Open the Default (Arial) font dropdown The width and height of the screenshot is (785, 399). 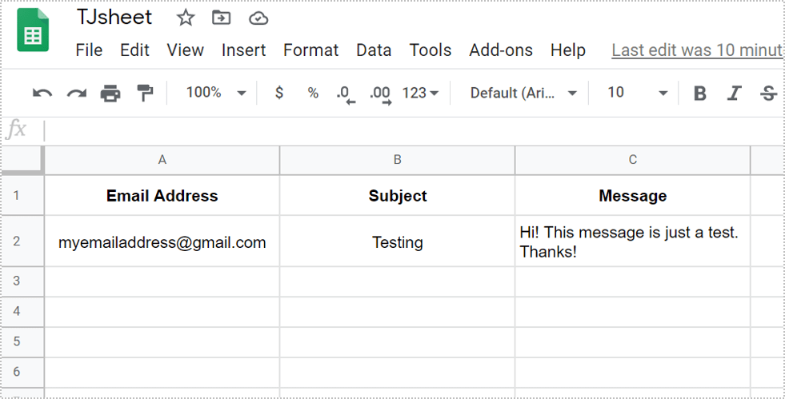coord(523,93)
